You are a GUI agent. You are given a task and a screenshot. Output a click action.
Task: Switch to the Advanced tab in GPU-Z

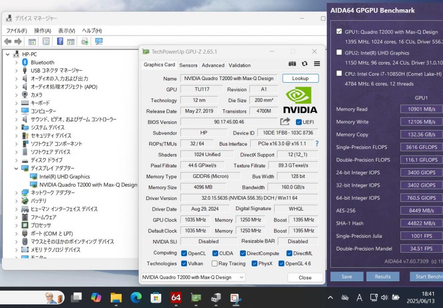tap(213, 65)
